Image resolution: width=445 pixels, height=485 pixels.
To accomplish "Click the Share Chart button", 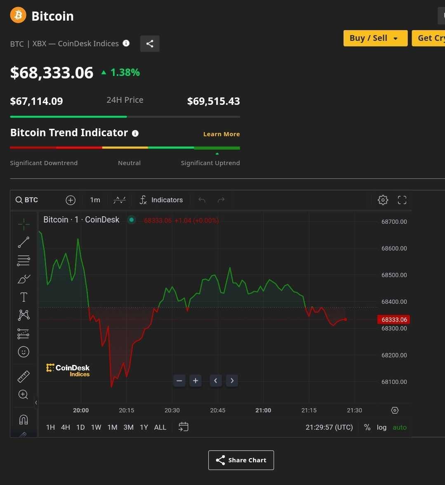I will point(241,460).
